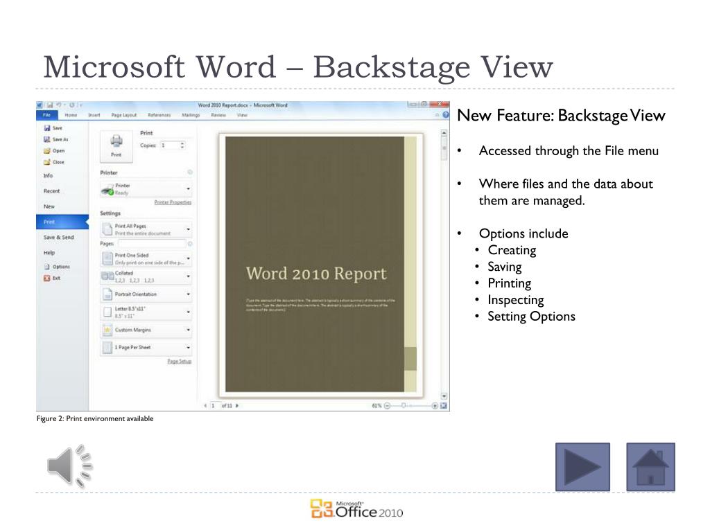
Task: Open the Collated dropdown
Action: pyautogui.click(x=146, y=276)
